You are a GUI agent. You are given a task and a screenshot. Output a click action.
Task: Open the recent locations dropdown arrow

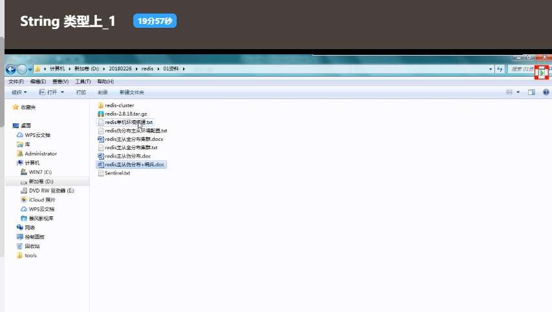pyautogui.click(x=30, y=69)
